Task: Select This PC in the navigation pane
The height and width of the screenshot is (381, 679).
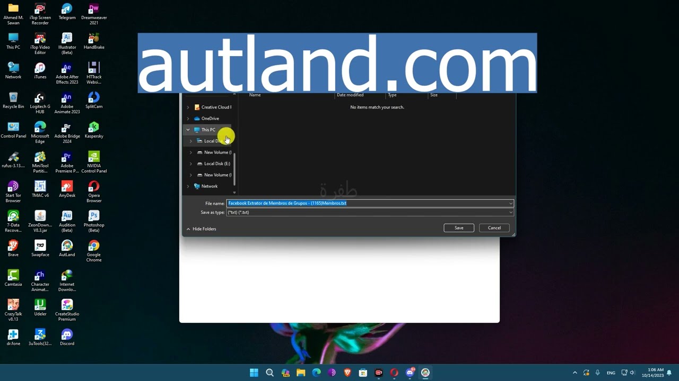Action: tap(208, 130)
